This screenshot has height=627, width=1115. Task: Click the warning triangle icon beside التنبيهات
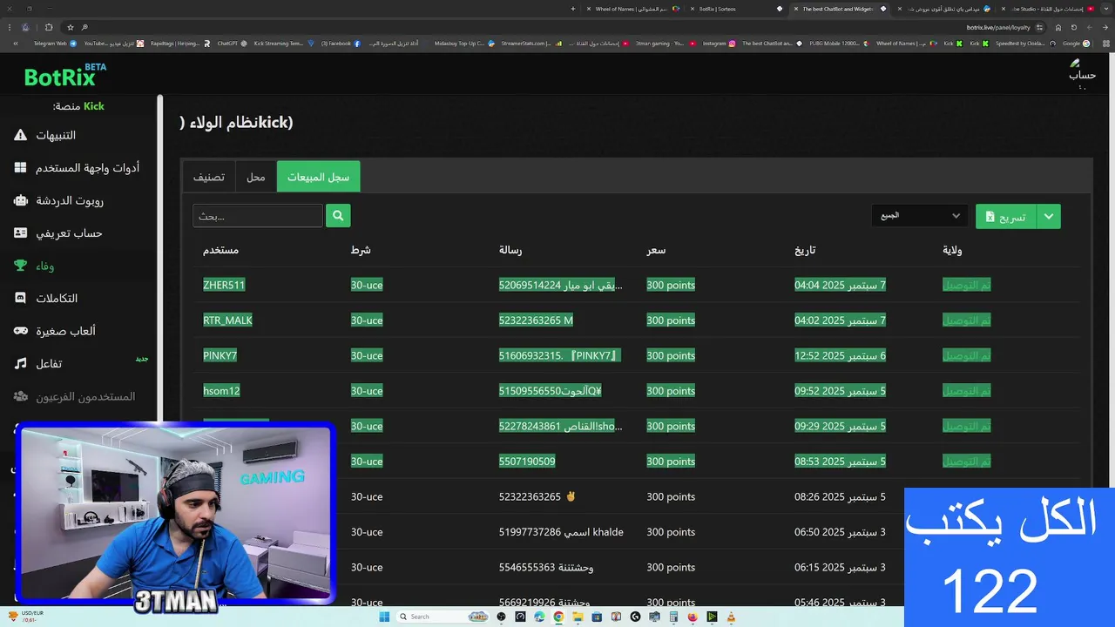tap(21, 135)
